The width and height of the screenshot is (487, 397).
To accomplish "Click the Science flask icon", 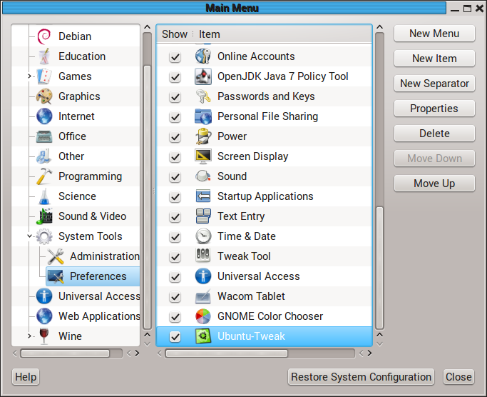I will (x=44, y=196).
